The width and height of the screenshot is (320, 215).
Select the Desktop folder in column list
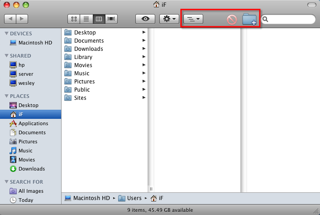pyautogui.click(x=105, y=32)
